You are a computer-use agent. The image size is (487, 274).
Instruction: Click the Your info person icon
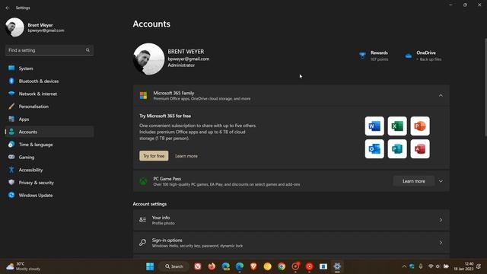tap(142, 220)
